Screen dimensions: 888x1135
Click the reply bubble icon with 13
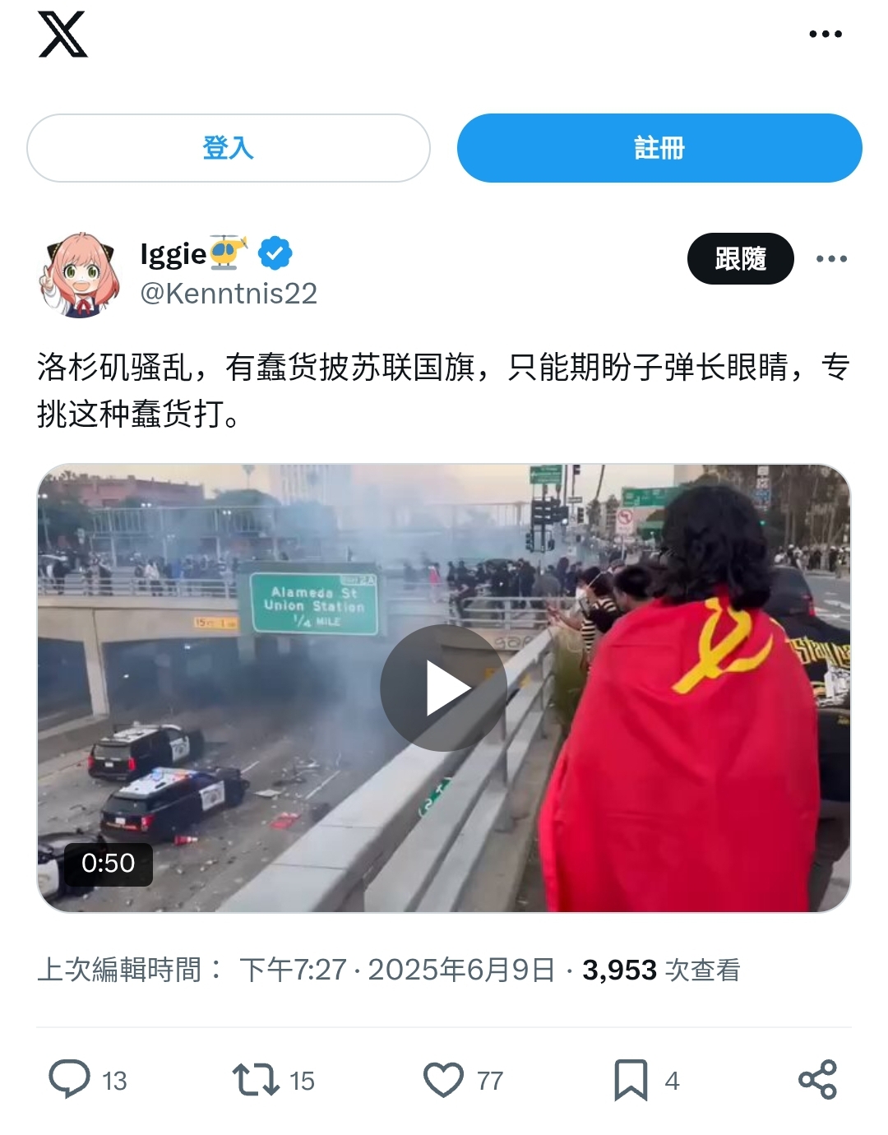[x=69, y=1079]
